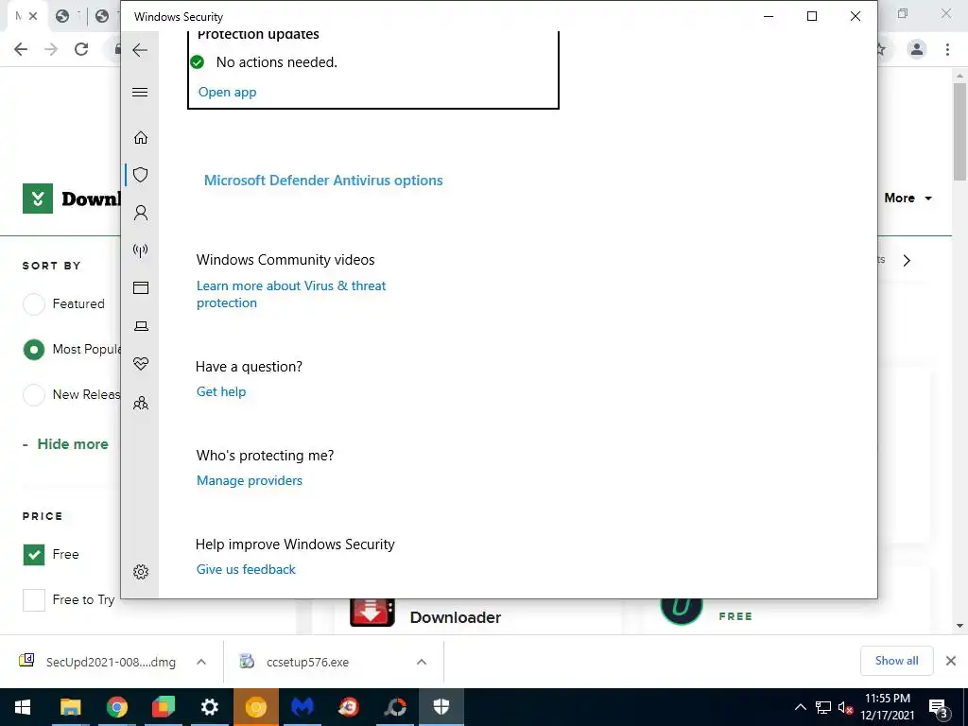Screen dimensions: 968x726
Task: Open Account protection person icon
Action: (141, 213)
